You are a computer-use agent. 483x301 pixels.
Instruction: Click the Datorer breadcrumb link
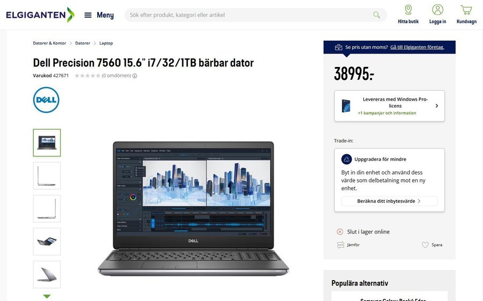pos(83,43)
